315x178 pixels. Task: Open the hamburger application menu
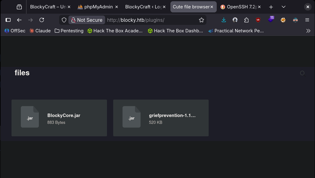point(307,20)
